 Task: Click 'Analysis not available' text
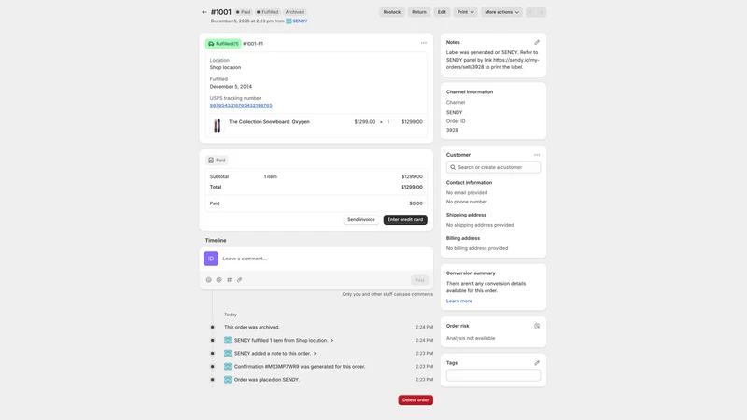pos(471,338)
